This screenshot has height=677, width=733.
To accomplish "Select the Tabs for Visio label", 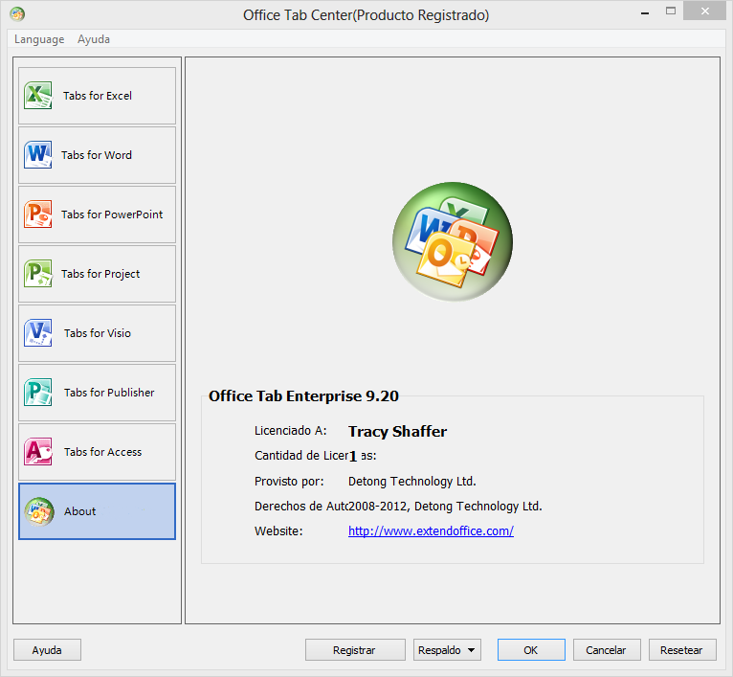I will coord(98,333).
